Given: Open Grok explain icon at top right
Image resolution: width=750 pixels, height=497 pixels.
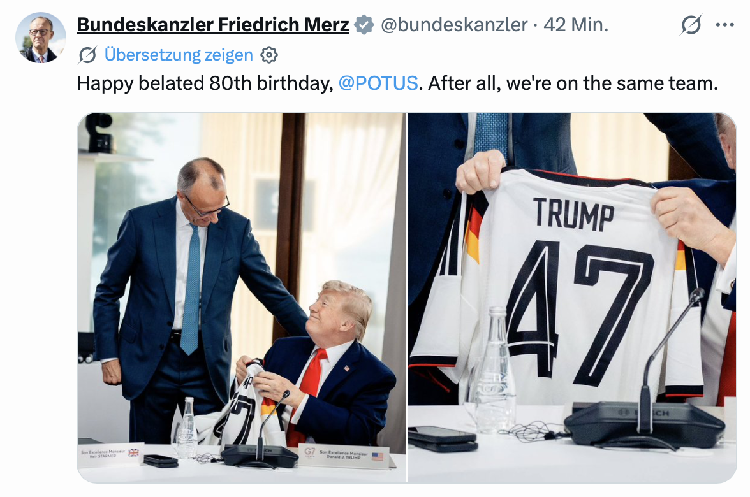Looking at the screenshot, I should pyautogui.click(x=691, y=25).
